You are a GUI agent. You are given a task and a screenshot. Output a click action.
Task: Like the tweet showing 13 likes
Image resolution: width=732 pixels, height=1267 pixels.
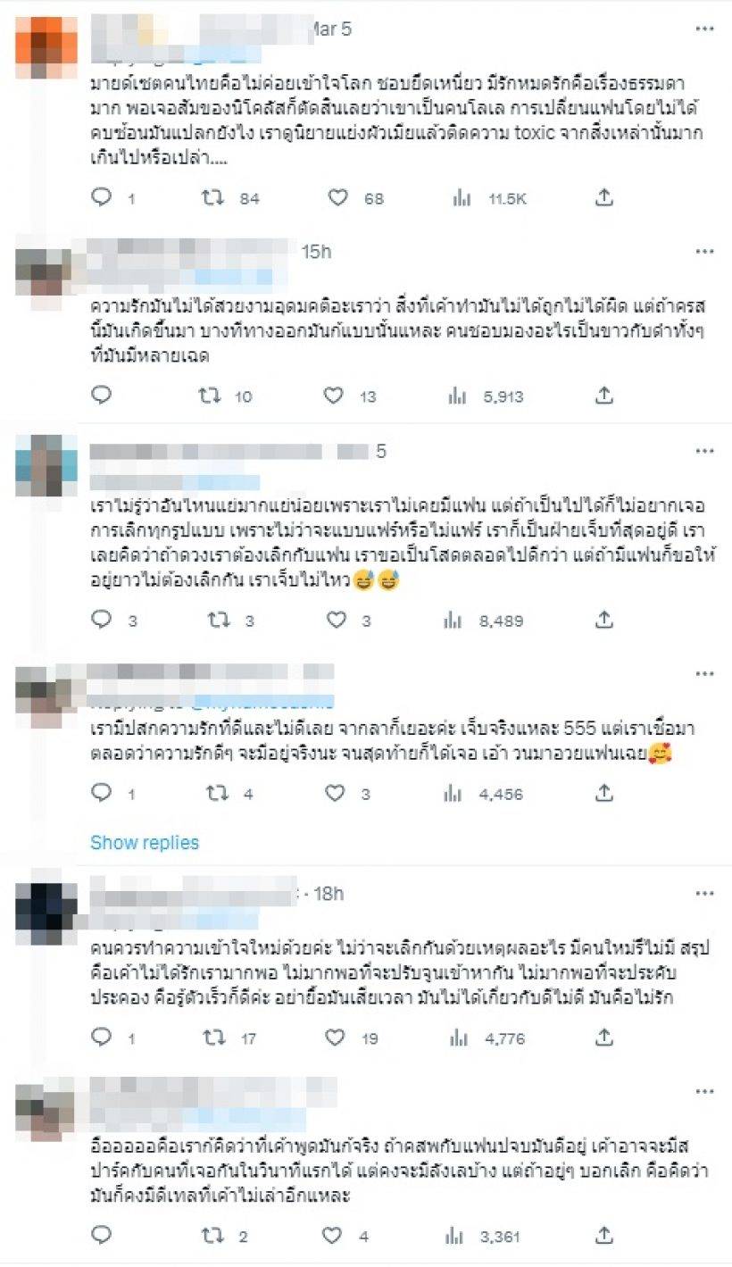point(337,395)
